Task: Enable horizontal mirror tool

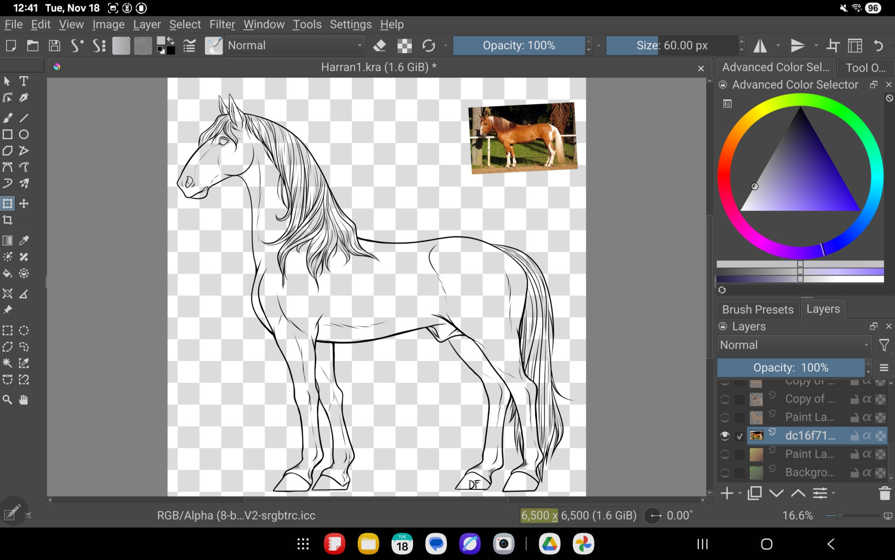Action: [760, 46]
